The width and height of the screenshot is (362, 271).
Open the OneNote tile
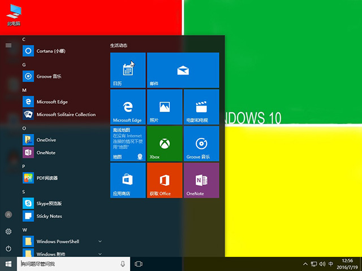[201, 180]
